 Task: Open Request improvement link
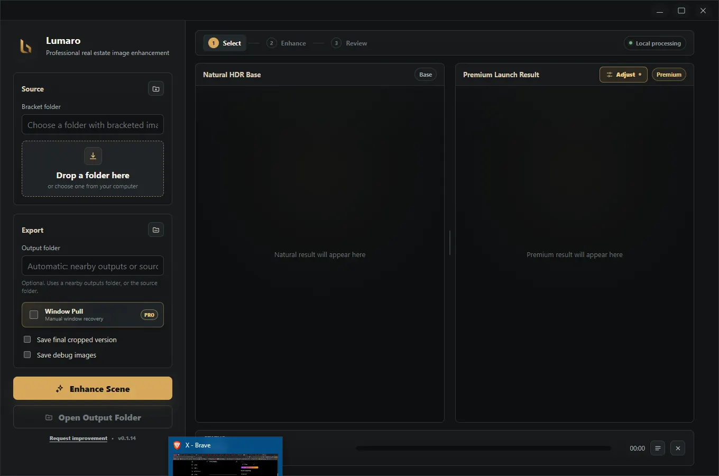point(78,438)
